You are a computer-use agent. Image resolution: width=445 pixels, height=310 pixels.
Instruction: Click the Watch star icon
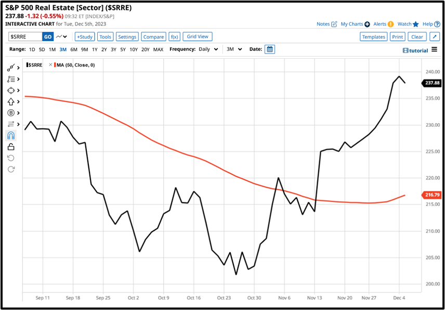pyautogui.click(x=415, y=24)
